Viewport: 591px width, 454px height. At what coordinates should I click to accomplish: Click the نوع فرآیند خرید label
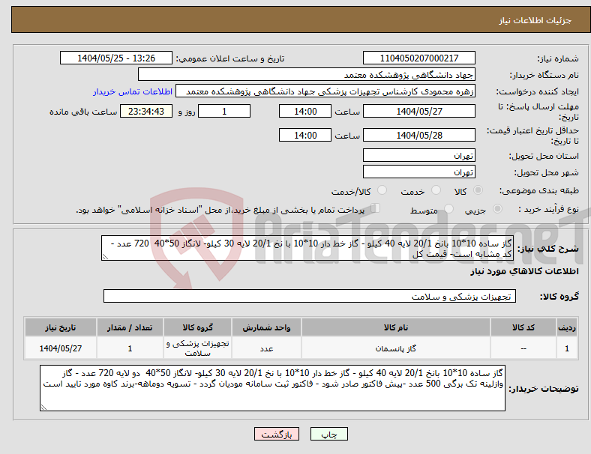[548, 209]
